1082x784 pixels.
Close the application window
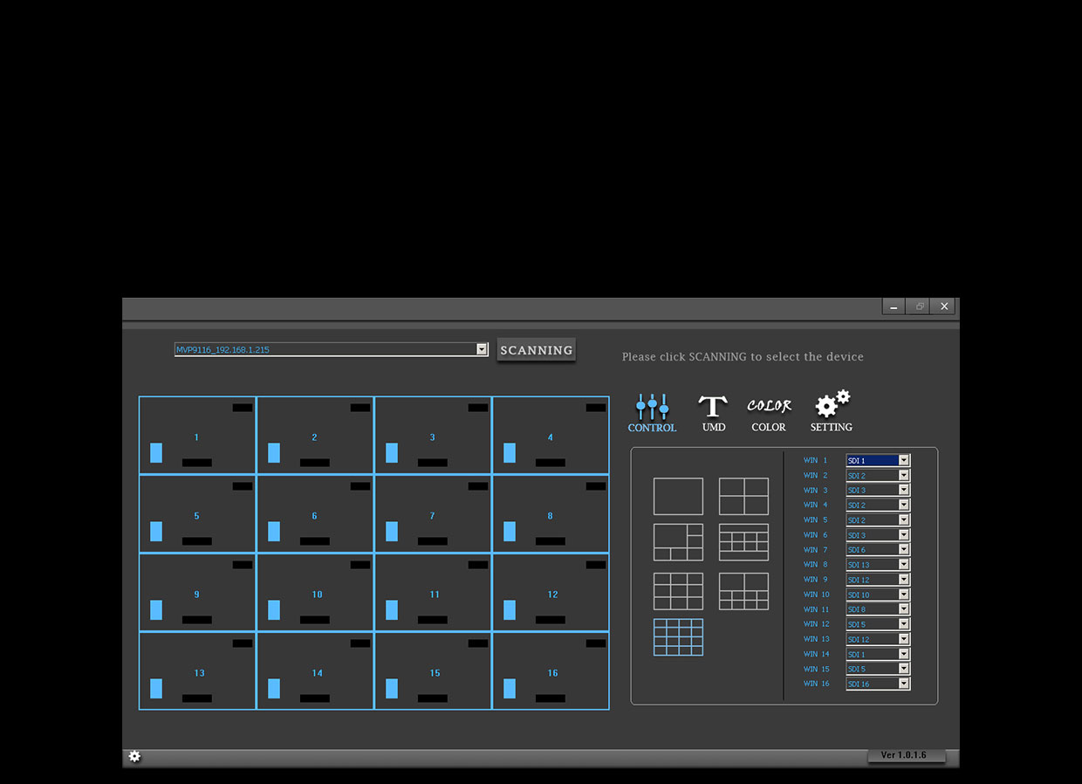[944, 306]
